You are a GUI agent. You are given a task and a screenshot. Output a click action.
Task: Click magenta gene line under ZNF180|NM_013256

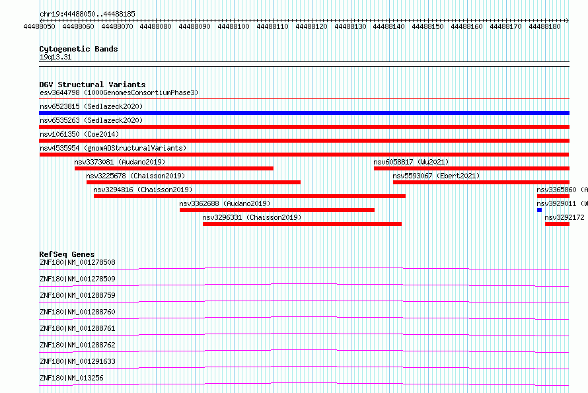(304, 383)
